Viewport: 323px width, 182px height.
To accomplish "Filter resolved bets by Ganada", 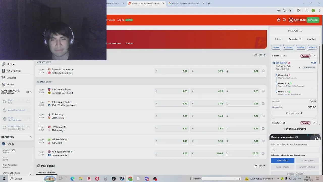I will [x=276, y=47].
